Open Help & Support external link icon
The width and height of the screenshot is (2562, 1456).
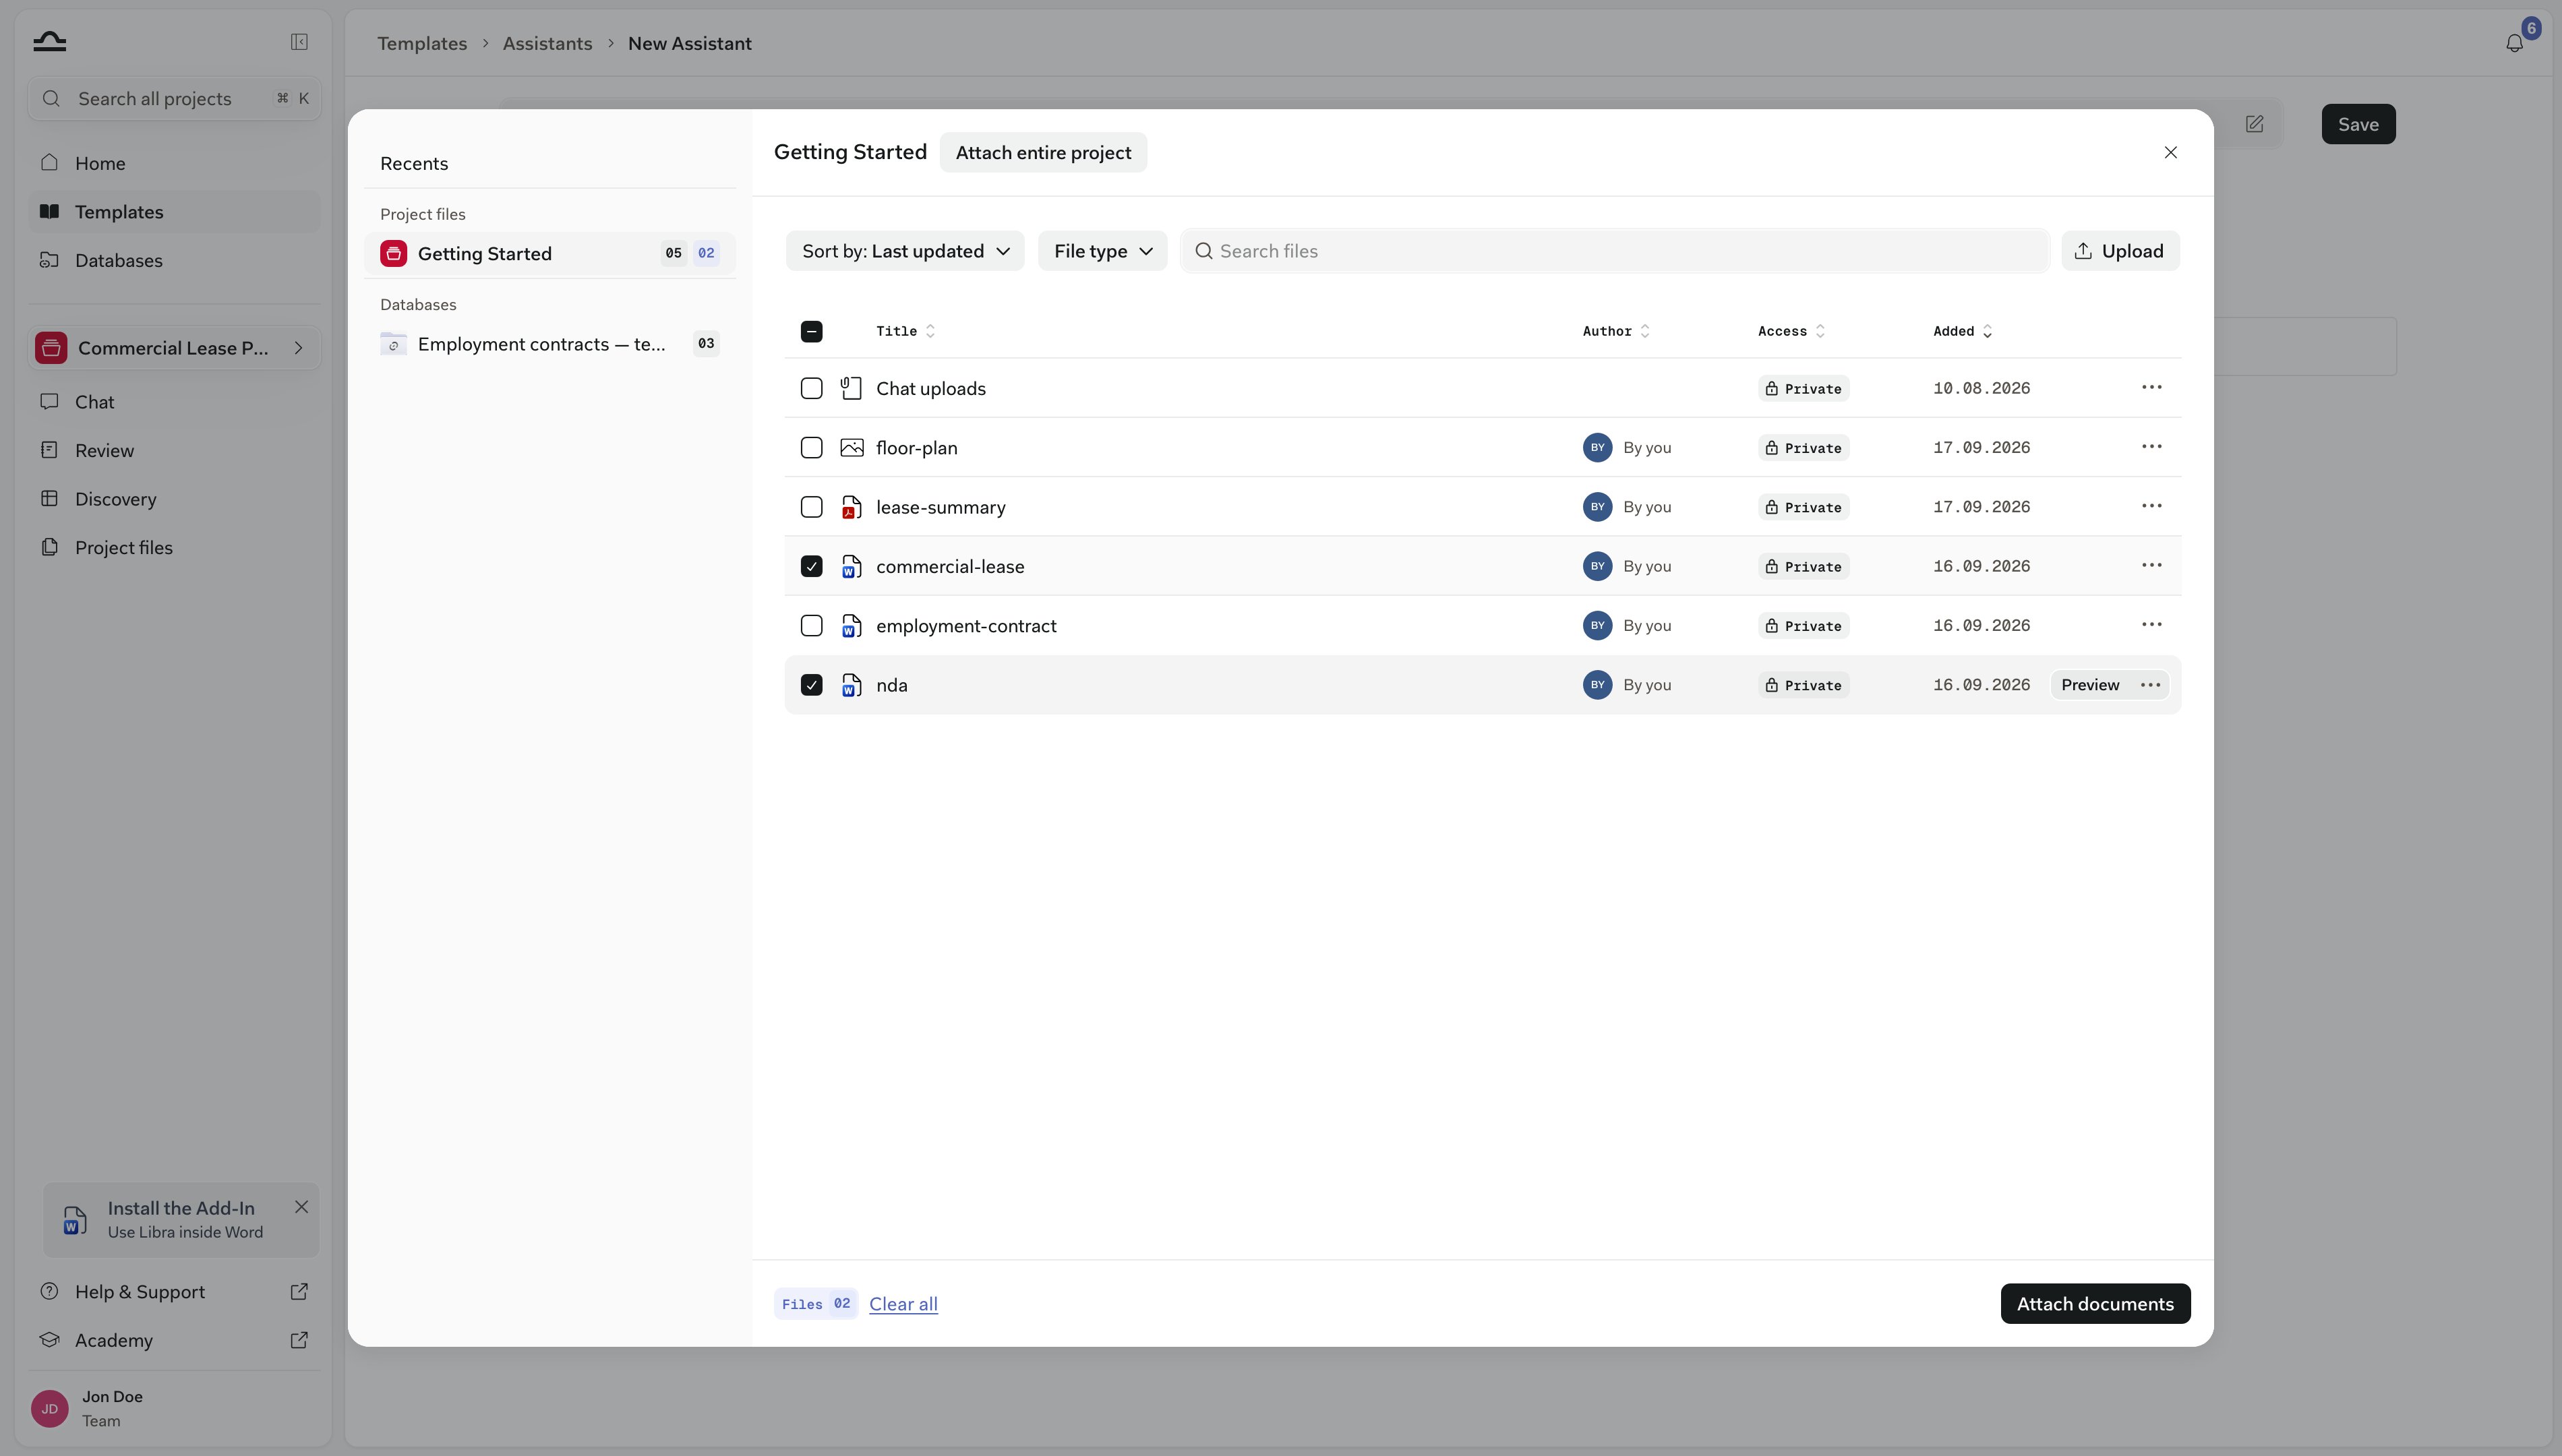[299, 1292]
